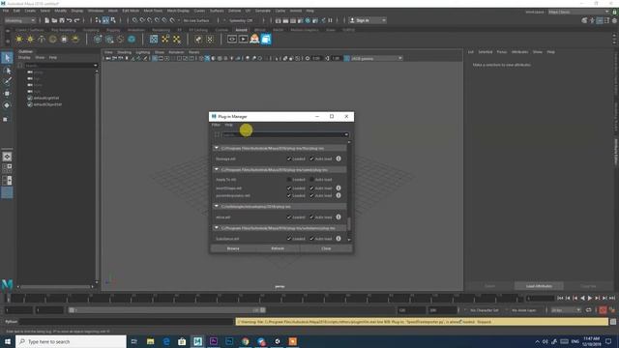Show info for mtoa.mll plug-in
Image resolution: width=619 pixels, height=348 pixels.
pos(339,217)
